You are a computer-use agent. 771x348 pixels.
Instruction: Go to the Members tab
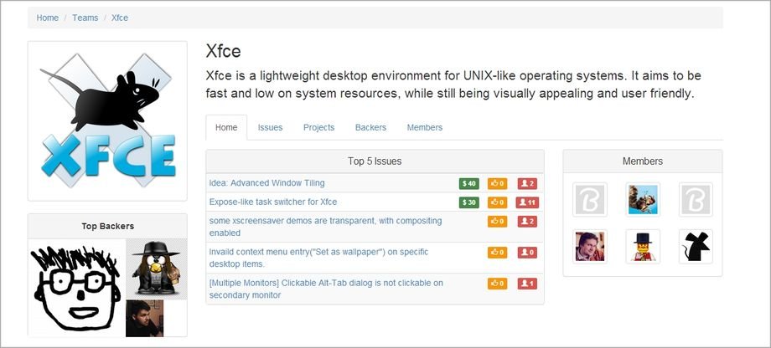[x=425, y=127]
